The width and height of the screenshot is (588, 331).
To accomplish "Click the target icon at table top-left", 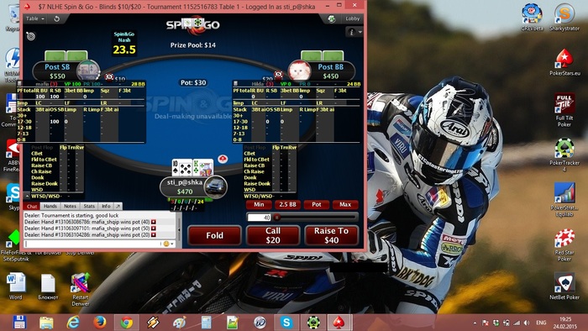I will coord(31,36).
